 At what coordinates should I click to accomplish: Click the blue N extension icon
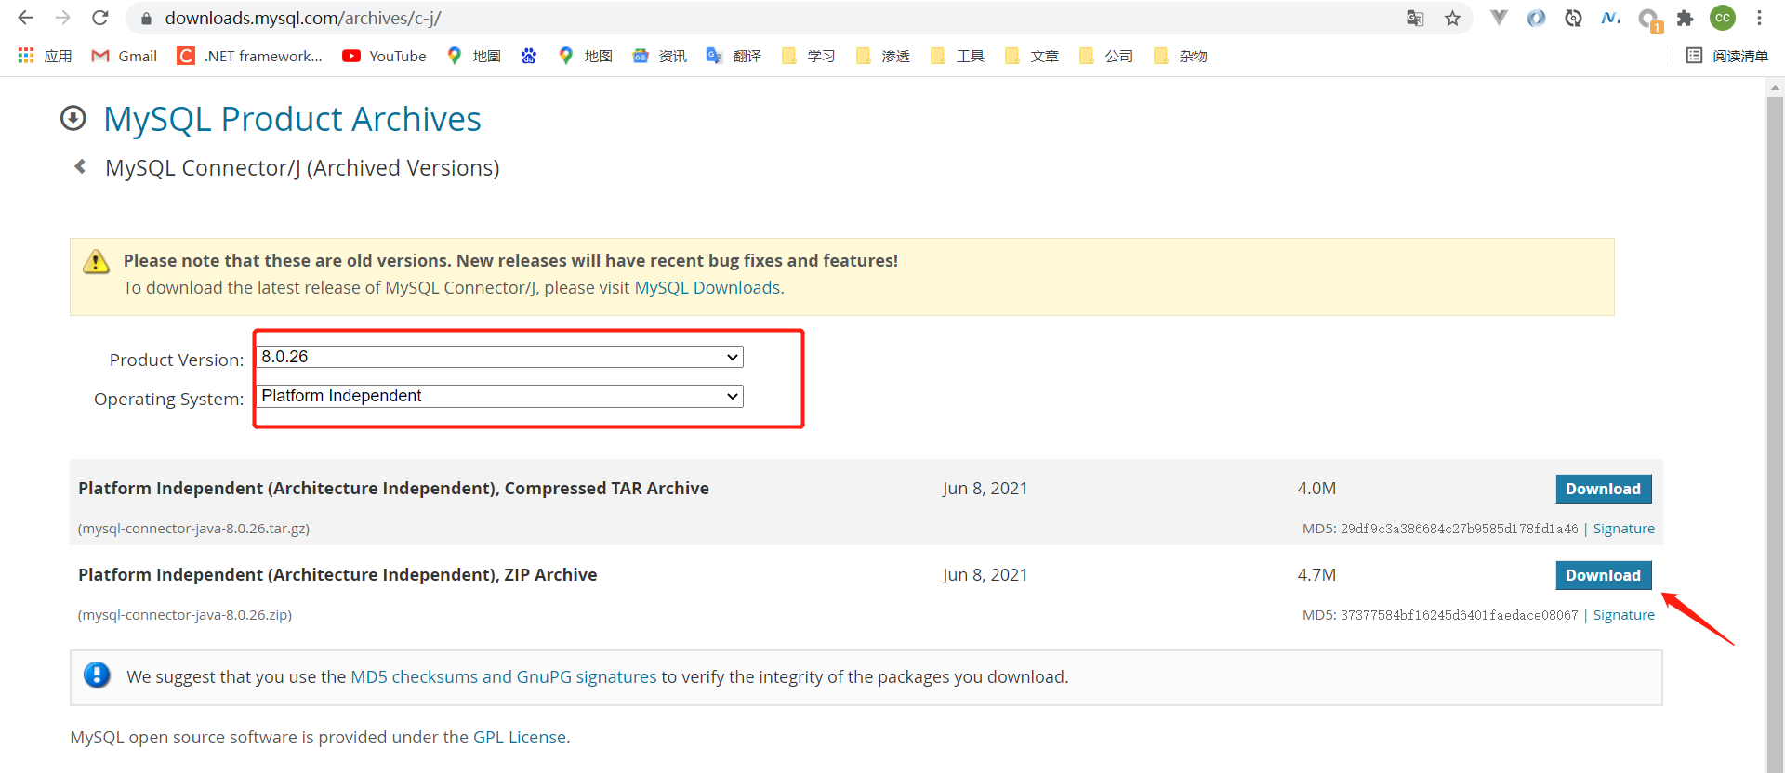pyautogui.click(x=1610, y=18)
